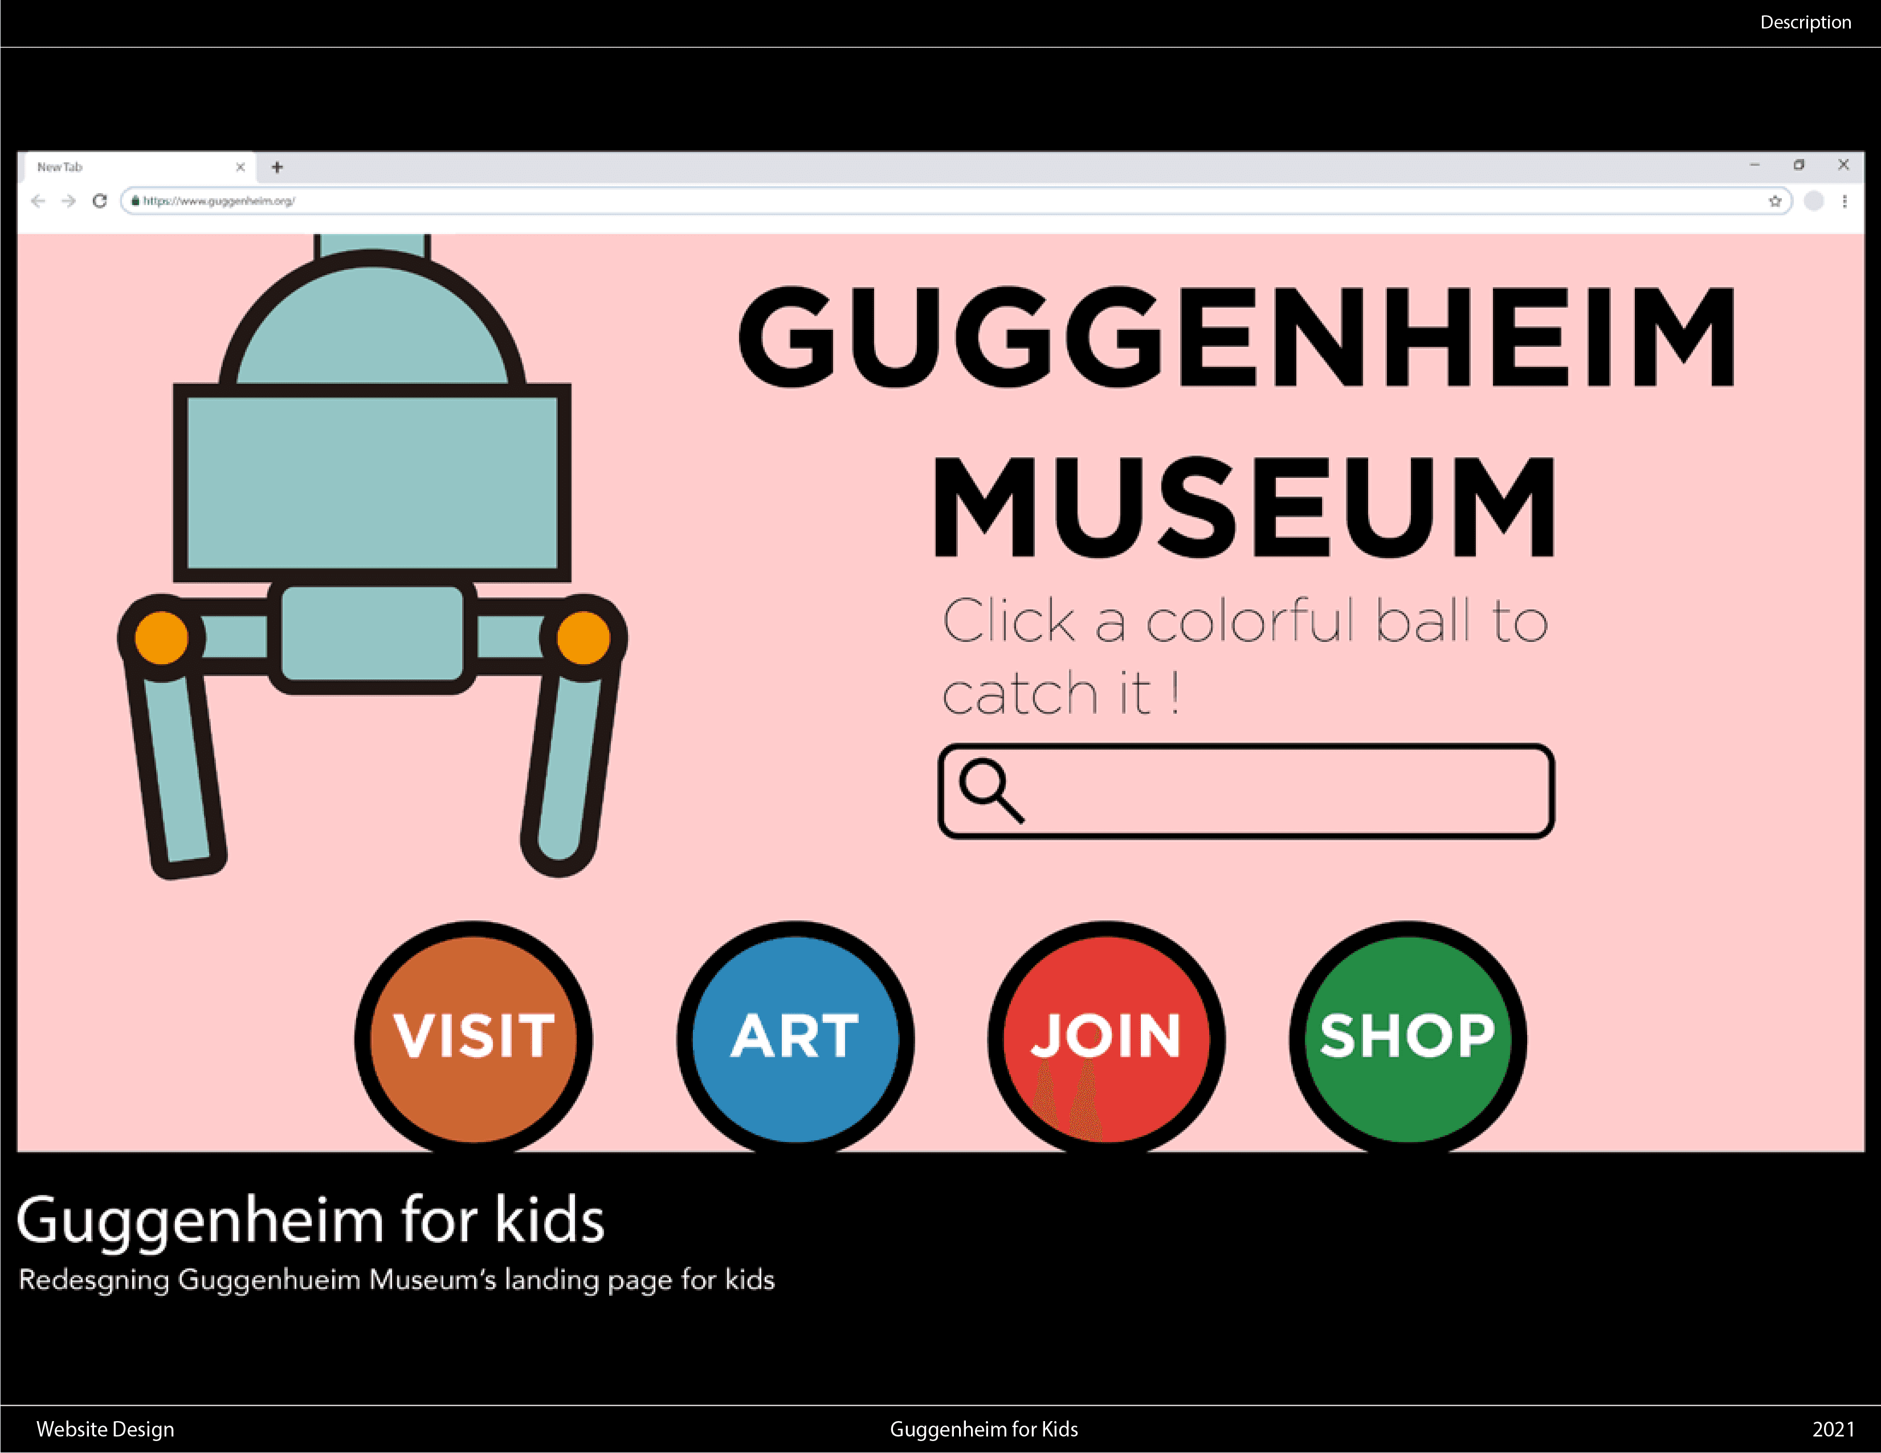The height and width of the screenshot is (1453, 1881).
Task: Click the lock icon in the address bar
Action: tap(135, 200)
